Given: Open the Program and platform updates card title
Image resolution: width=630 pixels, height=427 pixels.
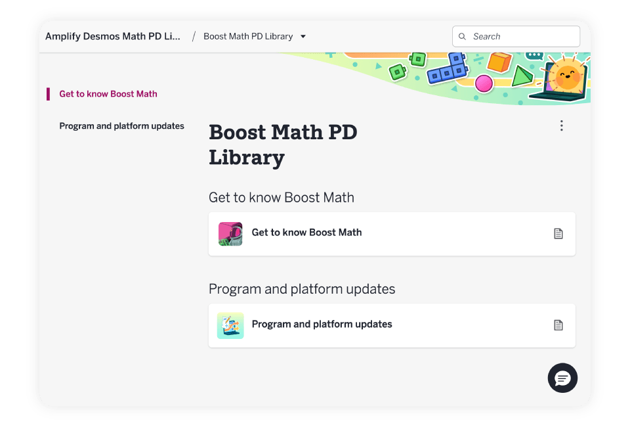Looking at the screenshot, I should pos(322,324).
